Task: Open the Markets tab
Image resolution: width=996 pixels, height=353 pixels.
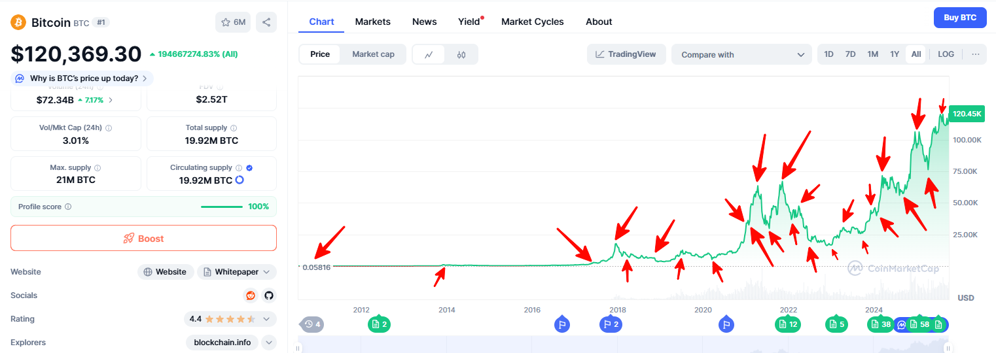Action: pyautogui.click(x=372, y=22)
